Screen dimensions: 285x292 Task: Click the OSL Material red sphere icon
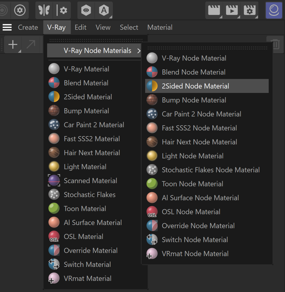point(54,236)
